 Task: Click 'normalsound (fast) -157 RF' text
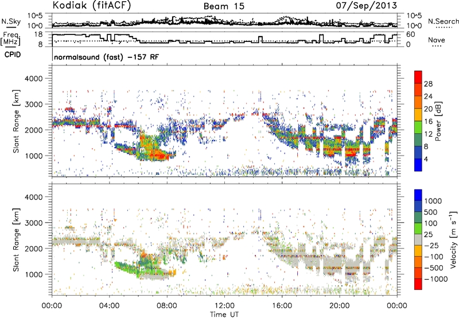tap(107, 57)
